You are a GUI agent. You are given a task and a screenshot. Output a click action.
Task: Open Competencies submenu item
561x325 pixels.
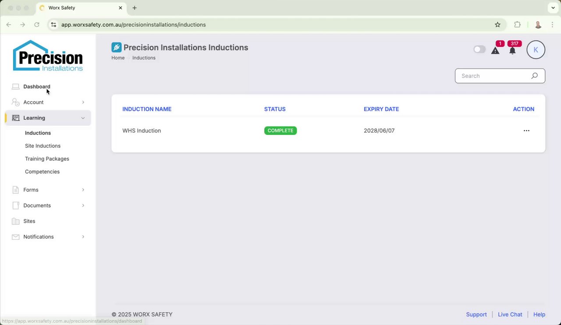coord(42,172)
